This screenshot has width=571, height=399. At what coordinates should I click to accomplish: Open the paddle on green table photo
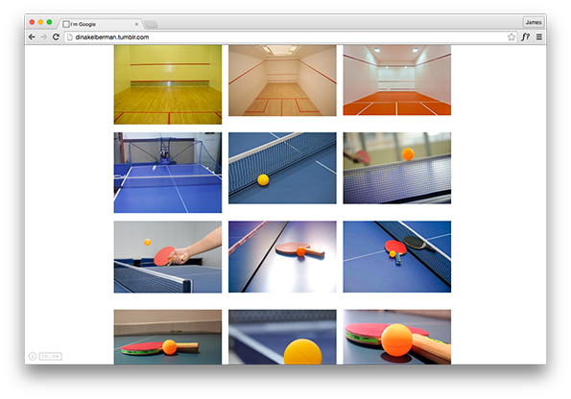(x=168, y=337)
